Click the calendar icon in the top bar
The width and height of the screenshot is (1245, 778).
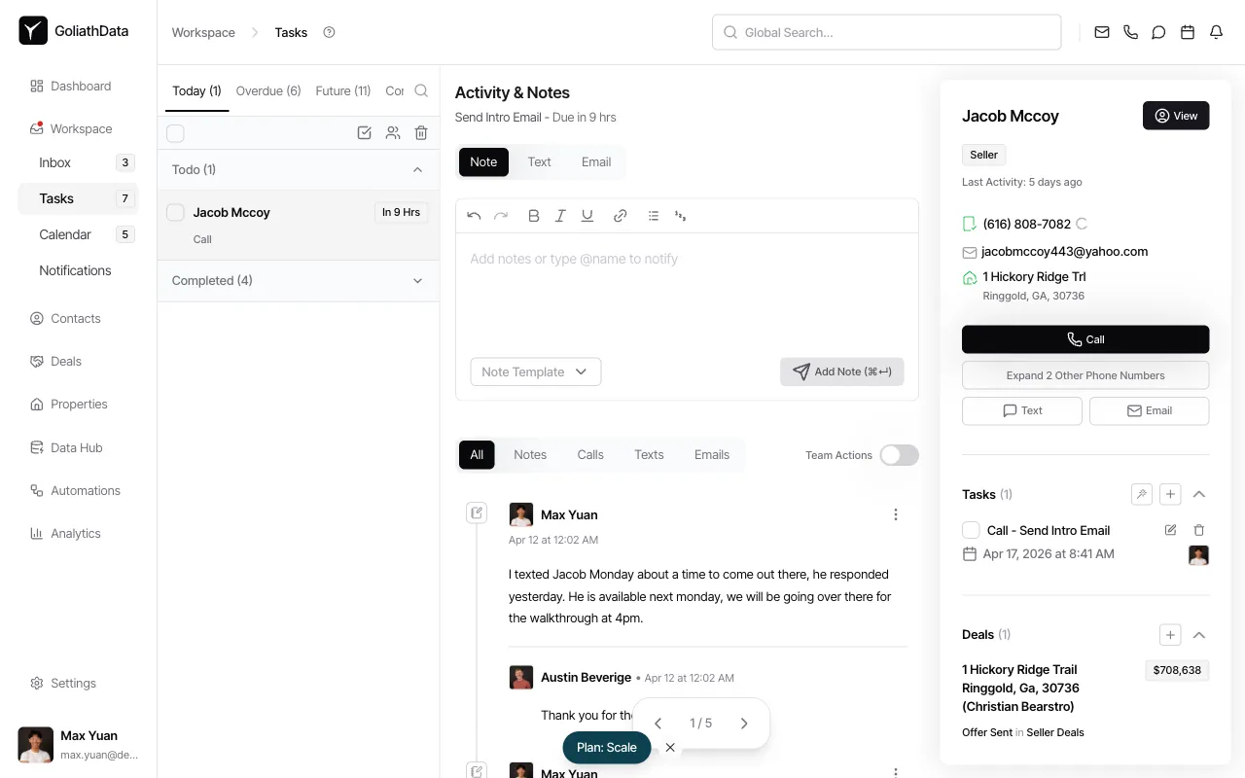coord(1187,31)
